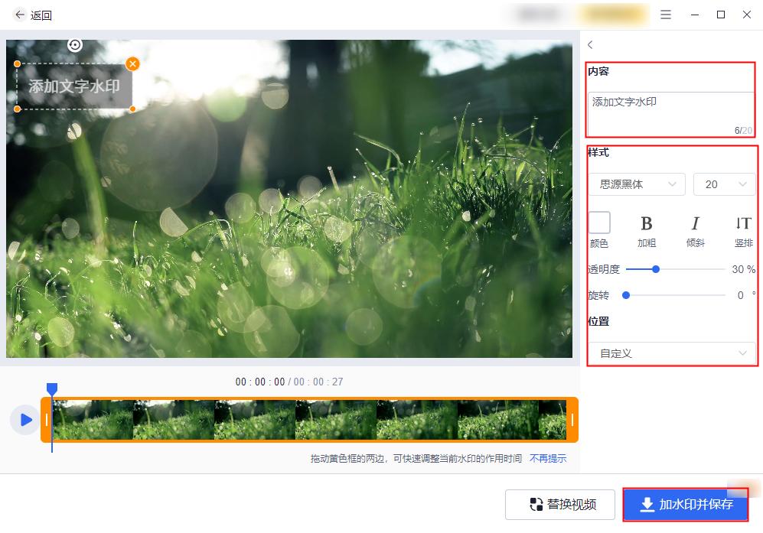Click inside the watermark content text field
The width and height of the screenshot is (763, 533).
tap(670, 114)
